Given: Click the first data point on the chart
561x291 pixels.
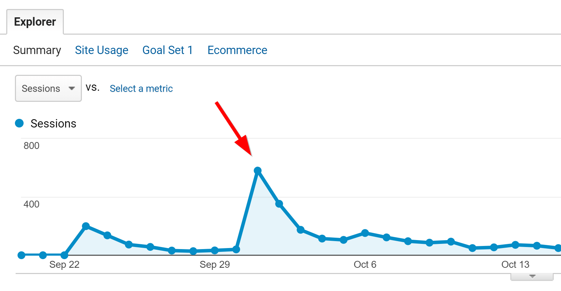Looking at the screenshot, I should click(22, 255).
